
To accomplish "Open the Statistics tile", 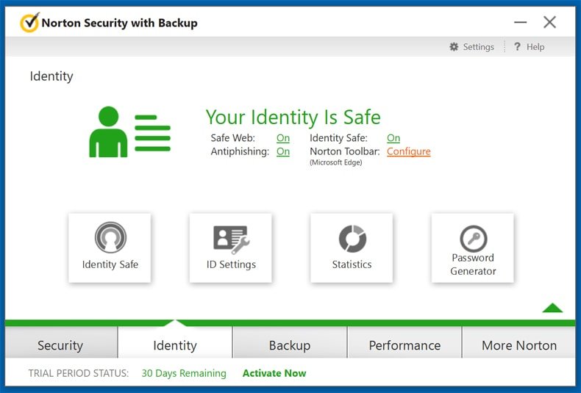I will 352,248.
